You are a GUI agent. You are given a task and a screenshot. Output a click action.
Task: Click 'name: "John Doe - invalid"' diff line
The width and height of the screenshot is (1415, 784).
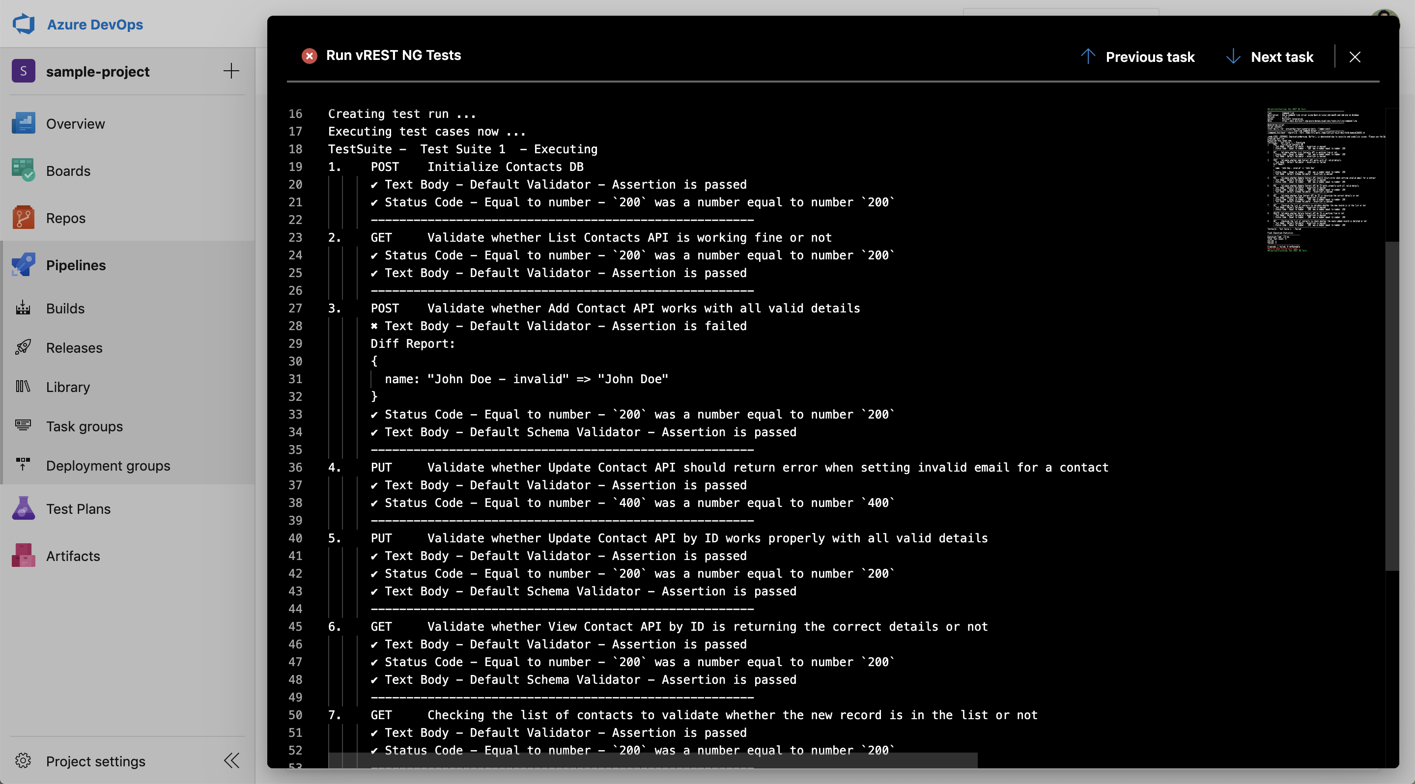coord(526,379)
